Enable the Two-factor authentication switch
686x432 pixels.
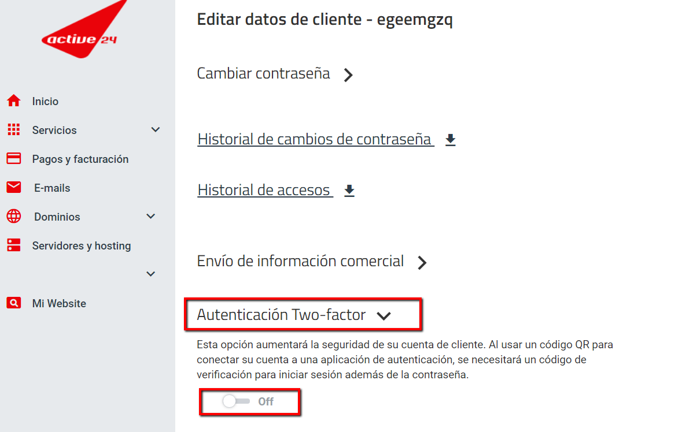coord(237,401)
